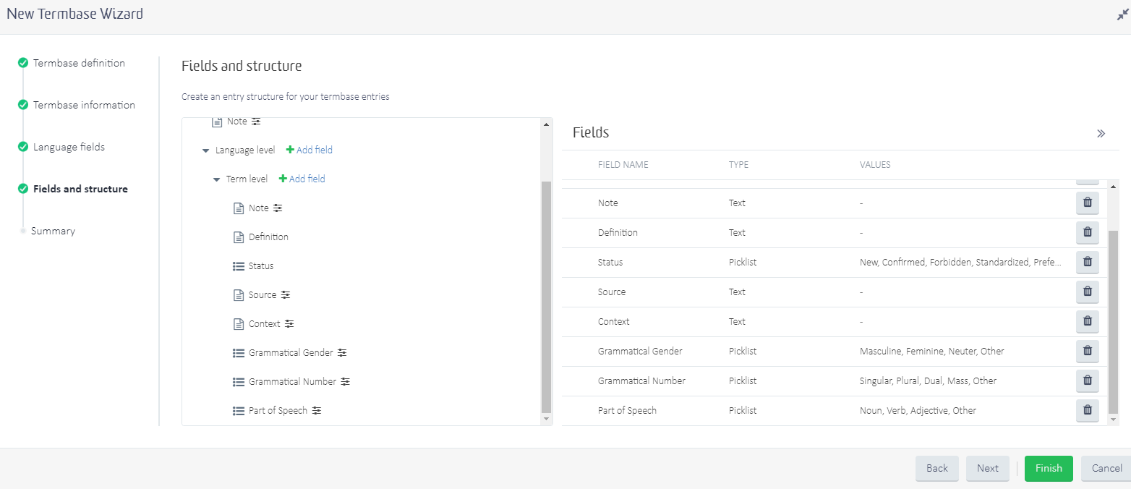Viewport: 1131px width, 489px height.
Task: Delete the Status field with its trash icon
Action: 1087,262
